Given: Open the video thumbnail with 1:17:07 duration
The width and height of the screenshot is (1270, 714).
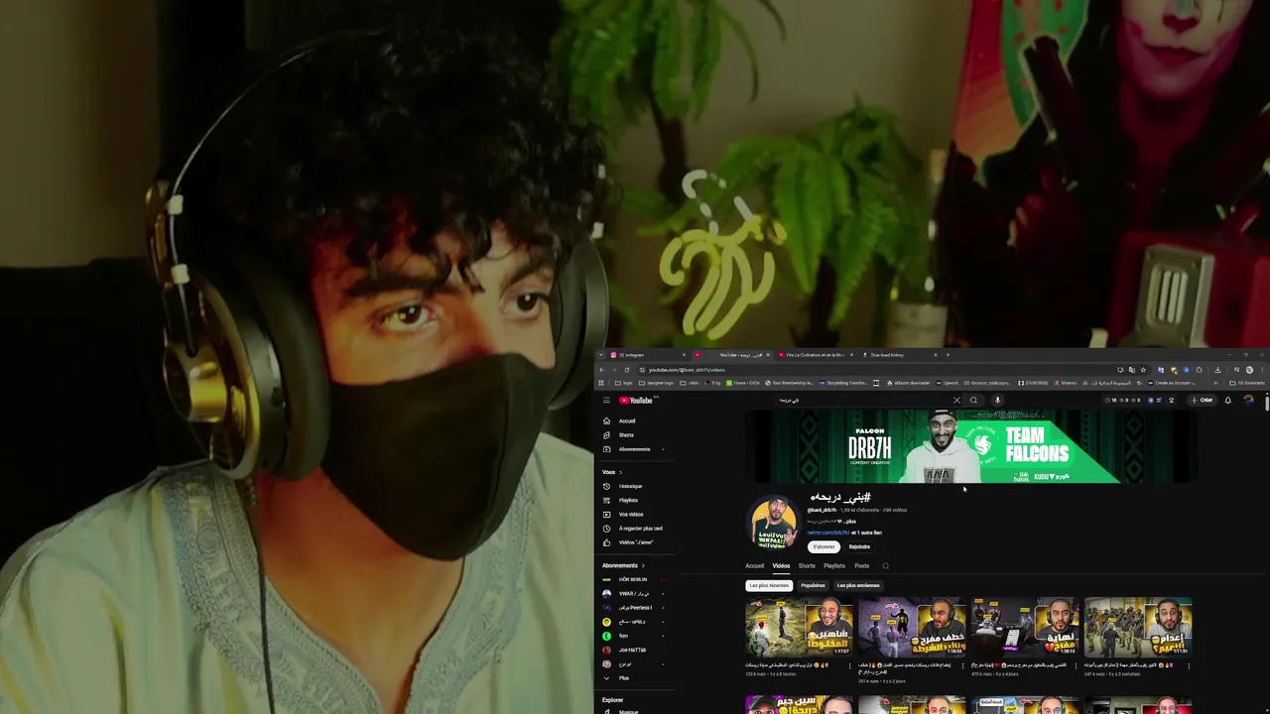Looking at the screenshot, I should point(799,627).
